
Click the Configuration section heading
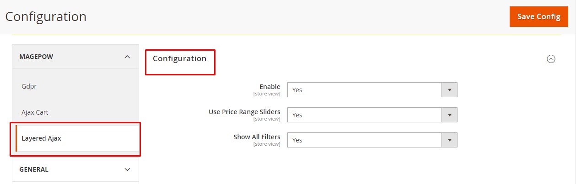tap(179, 58)
